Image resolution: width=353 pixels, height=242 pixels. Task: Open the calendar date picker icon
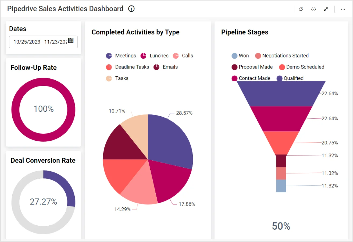71,41
